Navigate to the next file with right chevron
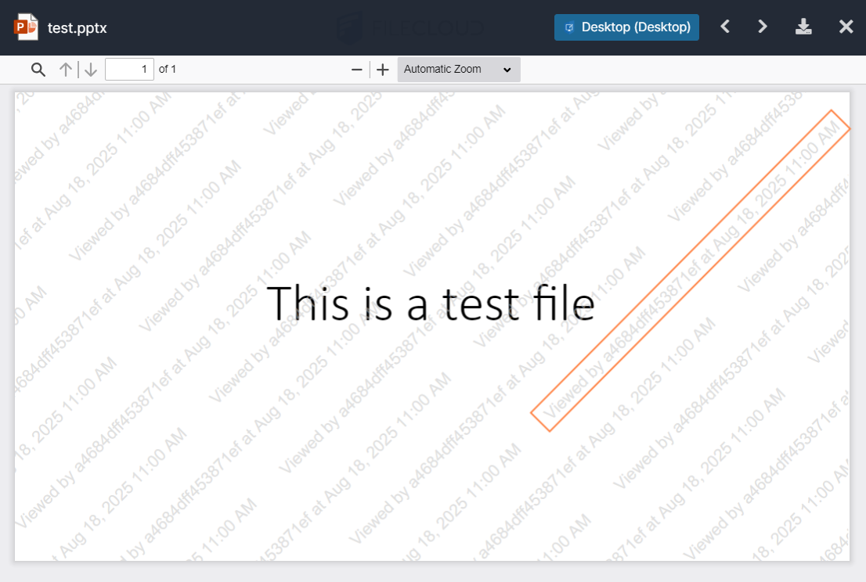The height and width of the screenshot is (582, 866). [762, 26]
